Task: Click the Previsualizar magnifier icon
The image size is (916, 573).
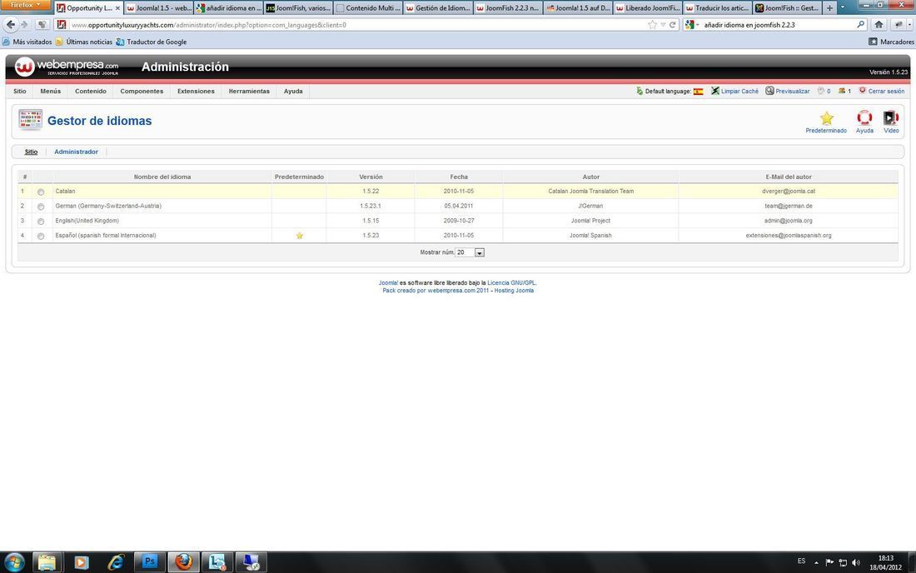Action: tap(770, 91)
